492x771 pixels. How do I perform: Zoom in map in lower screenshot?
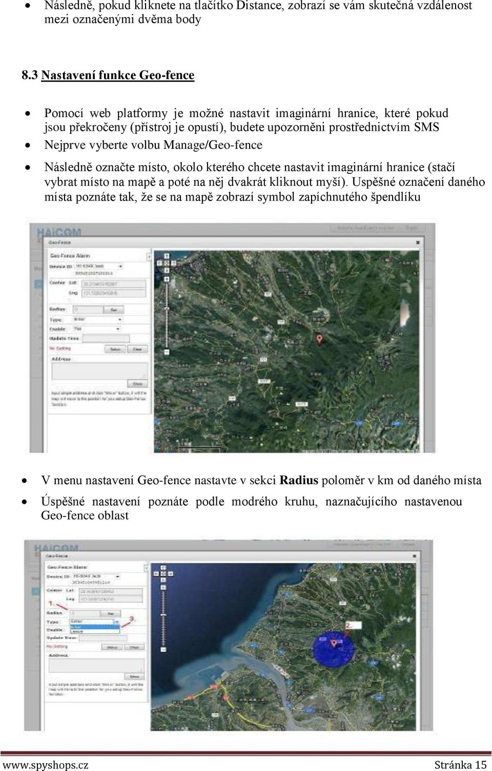click(x=163, y=587)
